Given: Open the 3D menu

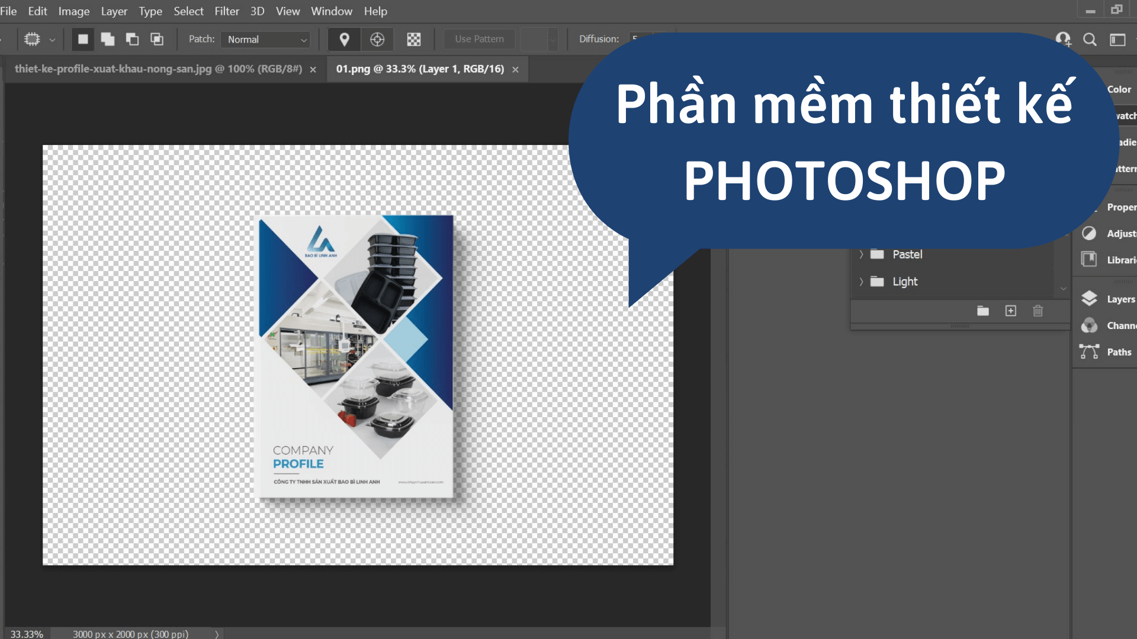Looking at the screenshot, I should 257,11.
